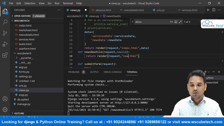Open the Extensions view
This screenshot has height=126, width=224.
[x=5, y=55]
